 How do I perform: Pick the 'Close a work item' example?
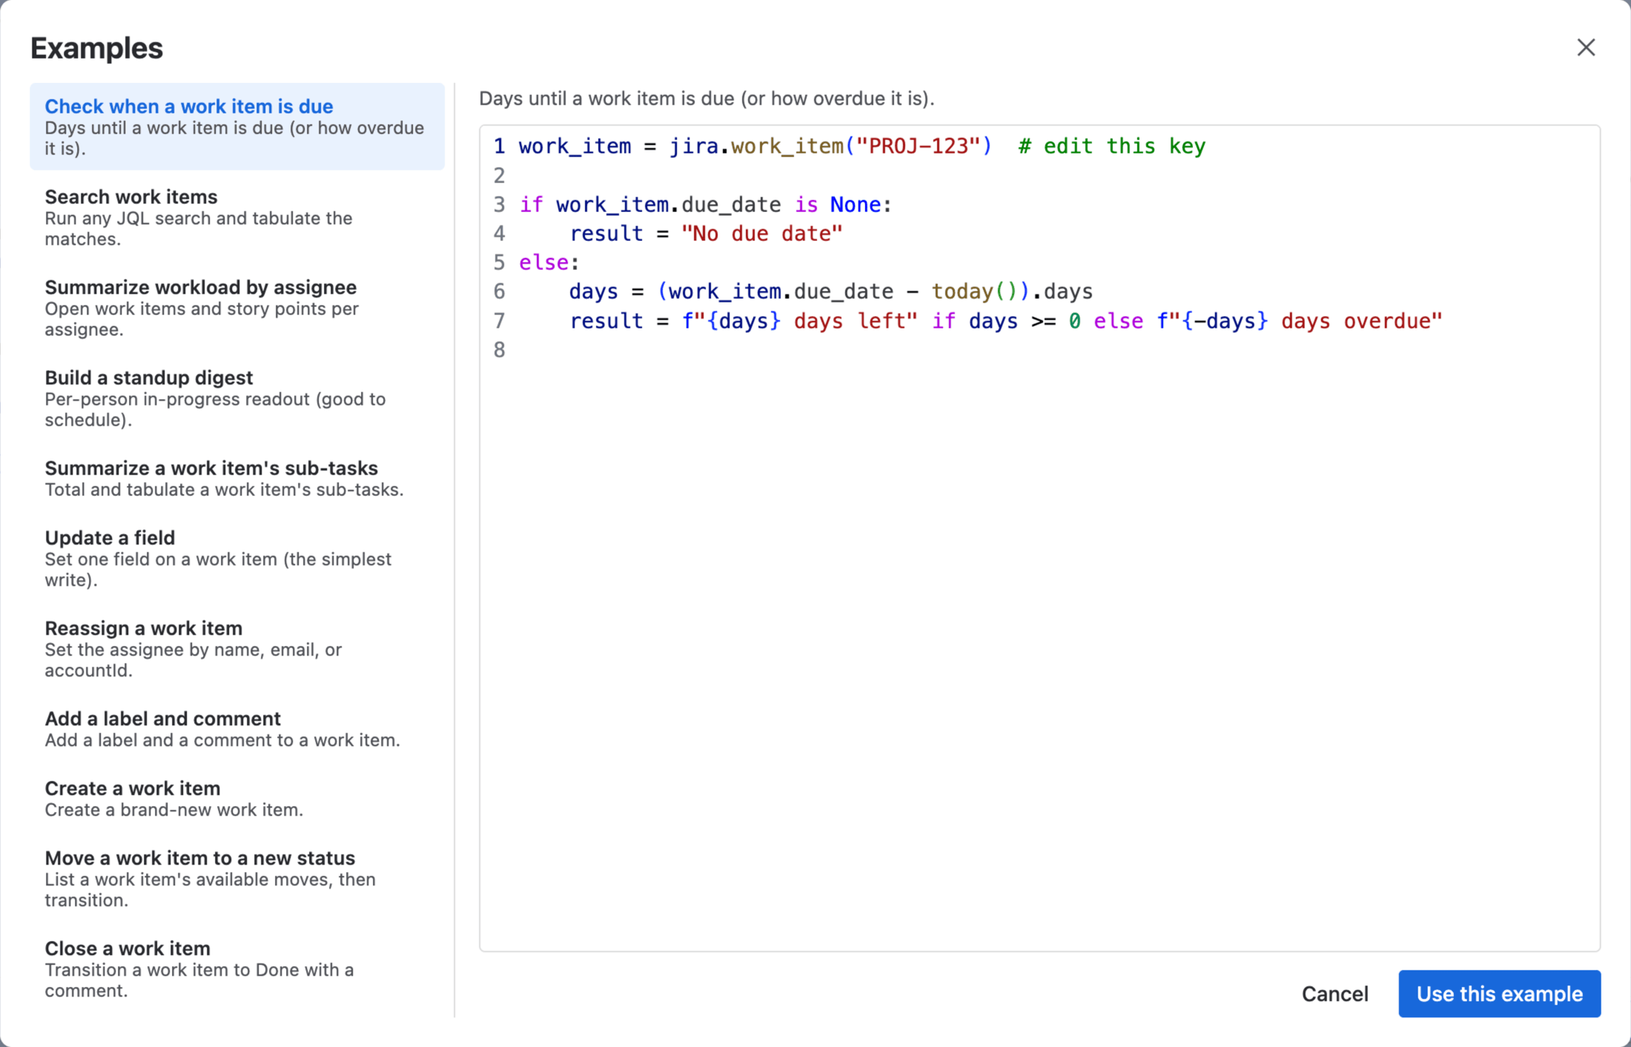(237, 969)
